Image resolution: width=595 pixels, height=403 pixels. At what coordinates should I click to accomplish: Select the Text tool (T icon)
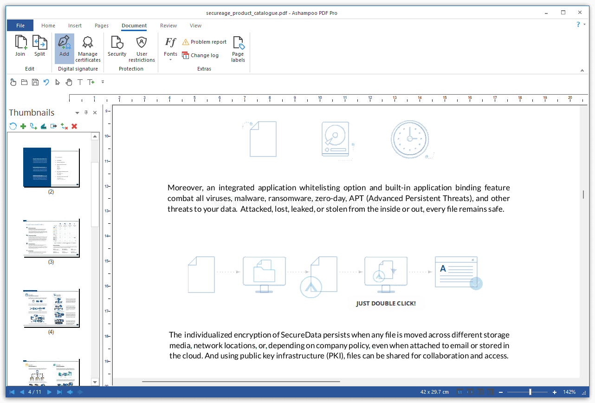[80, 82]
